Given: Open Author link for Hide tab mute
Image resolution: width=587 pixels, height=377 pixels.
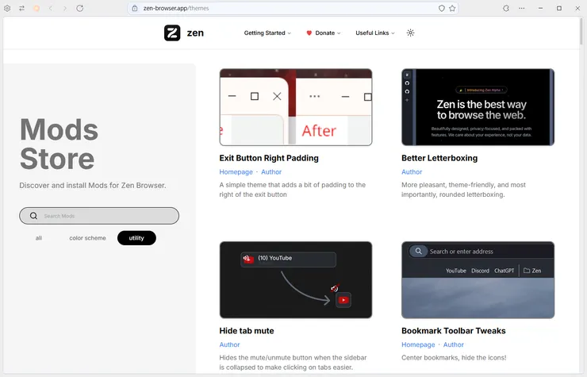Looking at the screenshot, I should [x=229, y=344].
